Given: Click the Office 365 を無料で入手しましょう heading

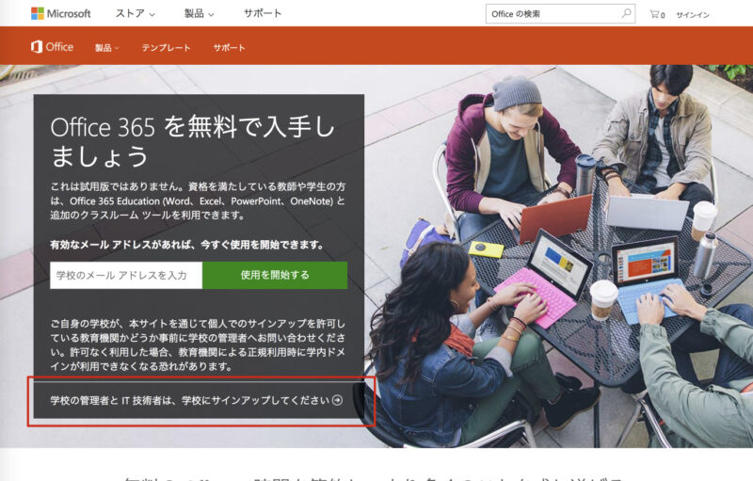Looking at the screenshot, I should tap(192, 141).
